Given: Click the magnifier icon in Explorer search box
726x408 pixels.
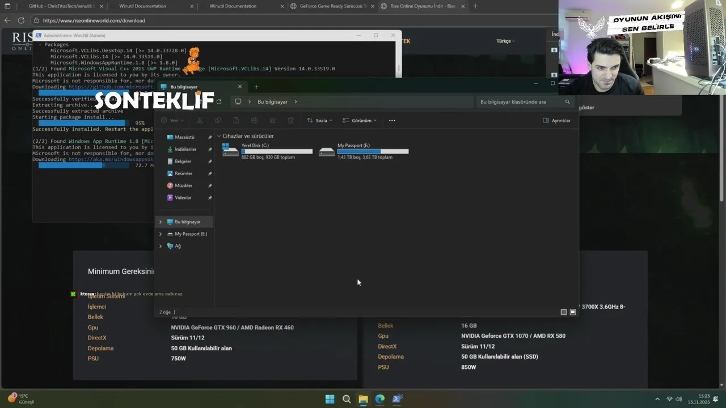Looking at the screenshot, I should (x=567, y=102).
